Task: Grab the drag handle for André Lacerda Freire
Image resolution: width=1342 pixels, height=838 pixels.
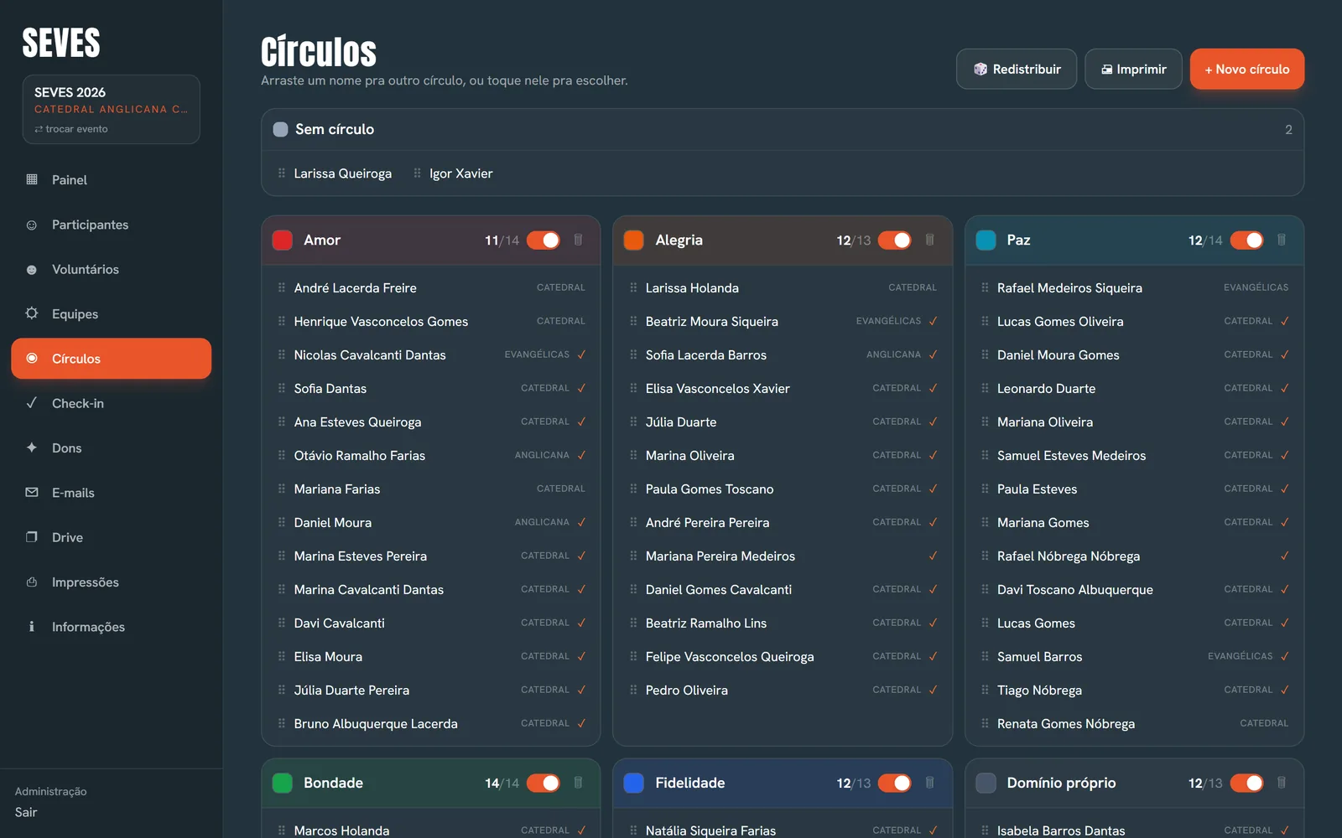Action: coord(282,287)
